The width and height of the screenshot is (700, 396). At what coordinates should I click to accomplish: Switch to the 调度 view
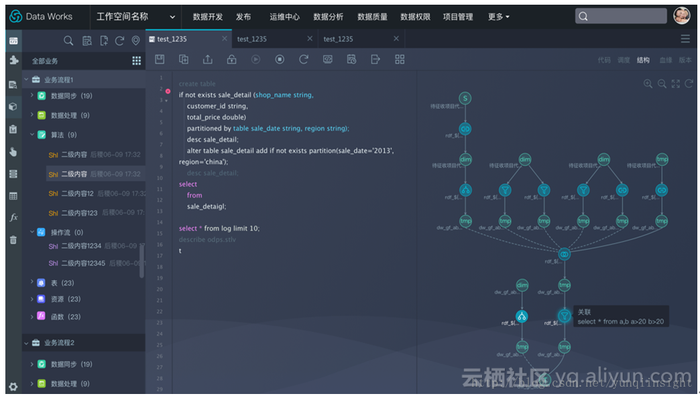point(624,60)
